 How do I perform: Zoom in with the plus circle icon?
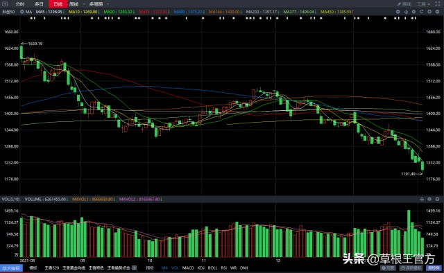coord(429,12)
